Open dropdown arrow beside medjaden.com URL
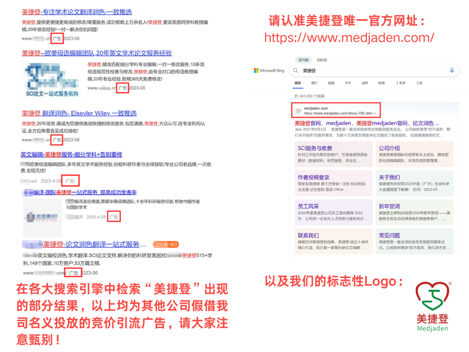Viewport: 469px width, 352px height. [375, 114]
